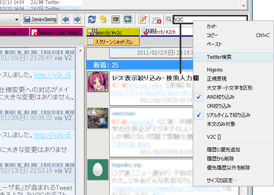This screenshot has width=274, height=195.
Task: Click the anime girl avatar thumbnail
Action: pos(98,81)
